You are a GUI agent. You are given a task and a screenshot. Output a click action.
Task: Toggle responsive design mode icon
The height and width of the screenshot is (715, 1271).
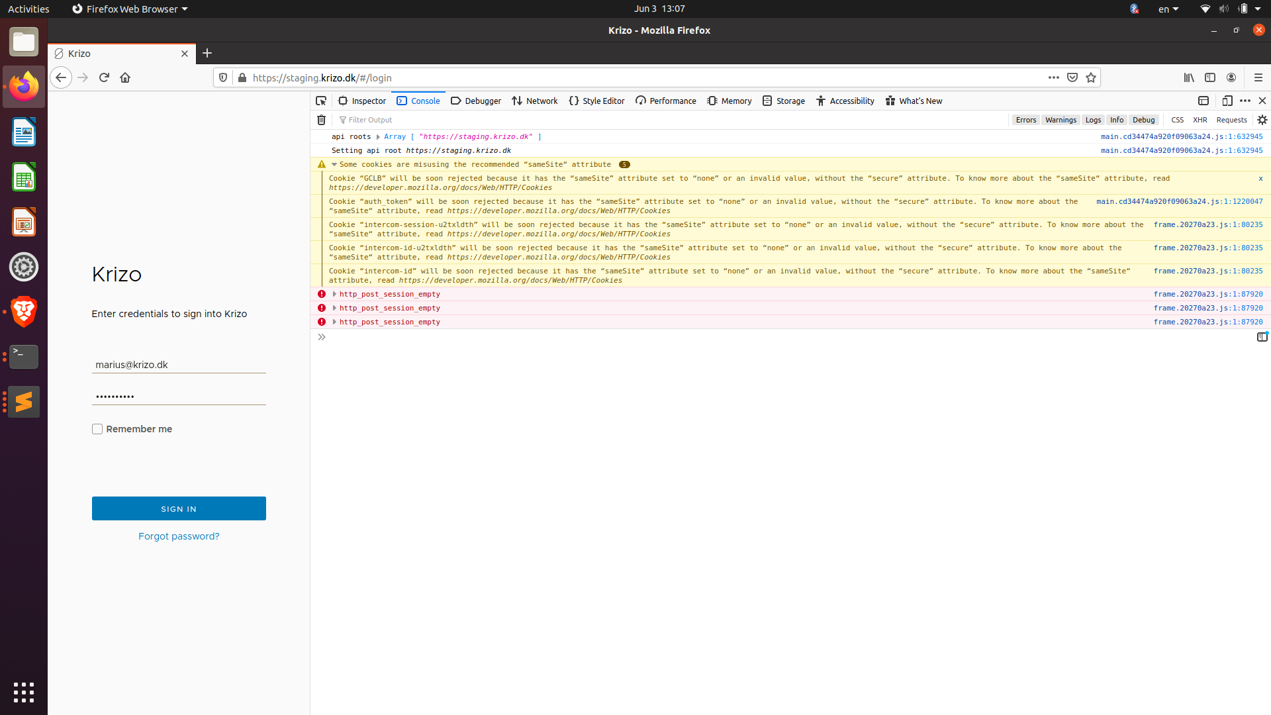(1227, 101)
